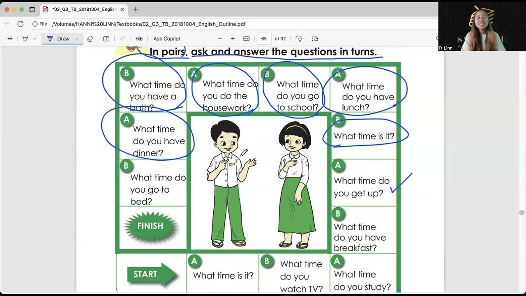Click Ask Copilot

tap(167, 39)
